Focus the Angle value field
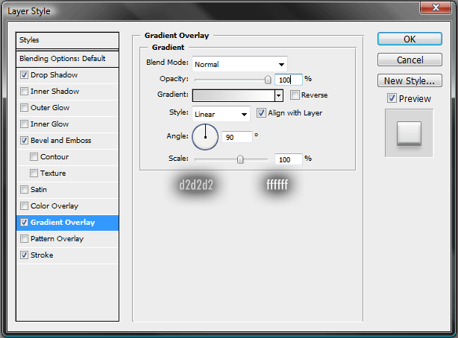This screenshot has height=338, width=458. pos(237,137)
